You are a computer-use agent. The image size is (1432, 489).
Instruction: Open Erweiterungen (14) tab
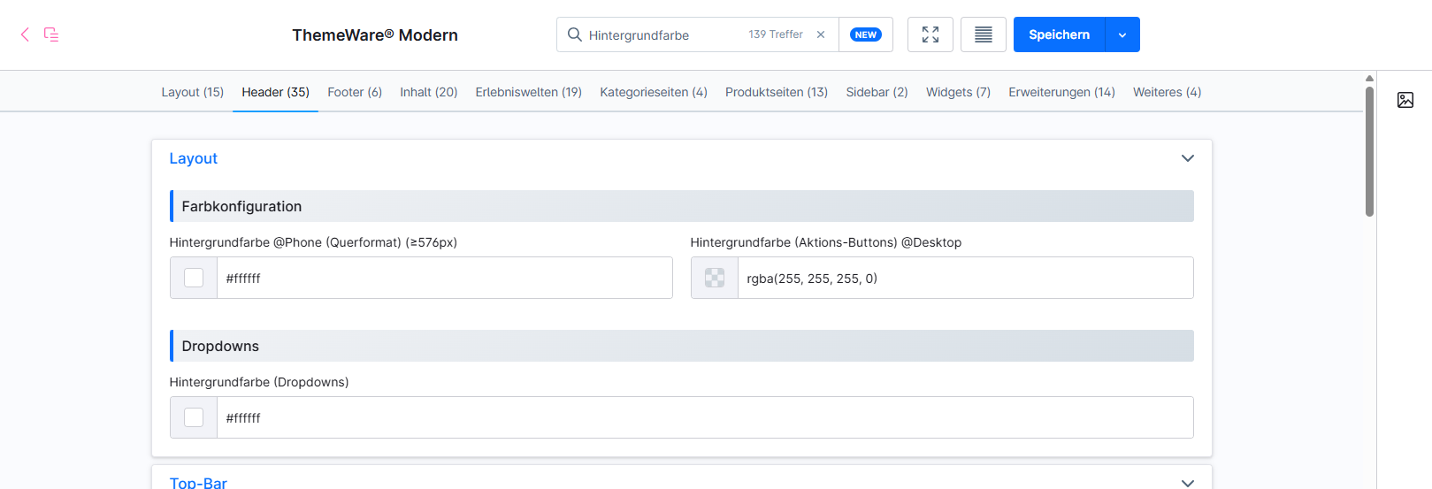pyautogui.click(x=1061, y=92)
